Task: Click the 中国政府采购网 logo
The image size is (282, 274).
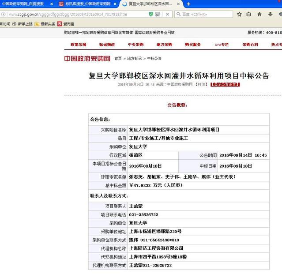Action: coord(87,58)
